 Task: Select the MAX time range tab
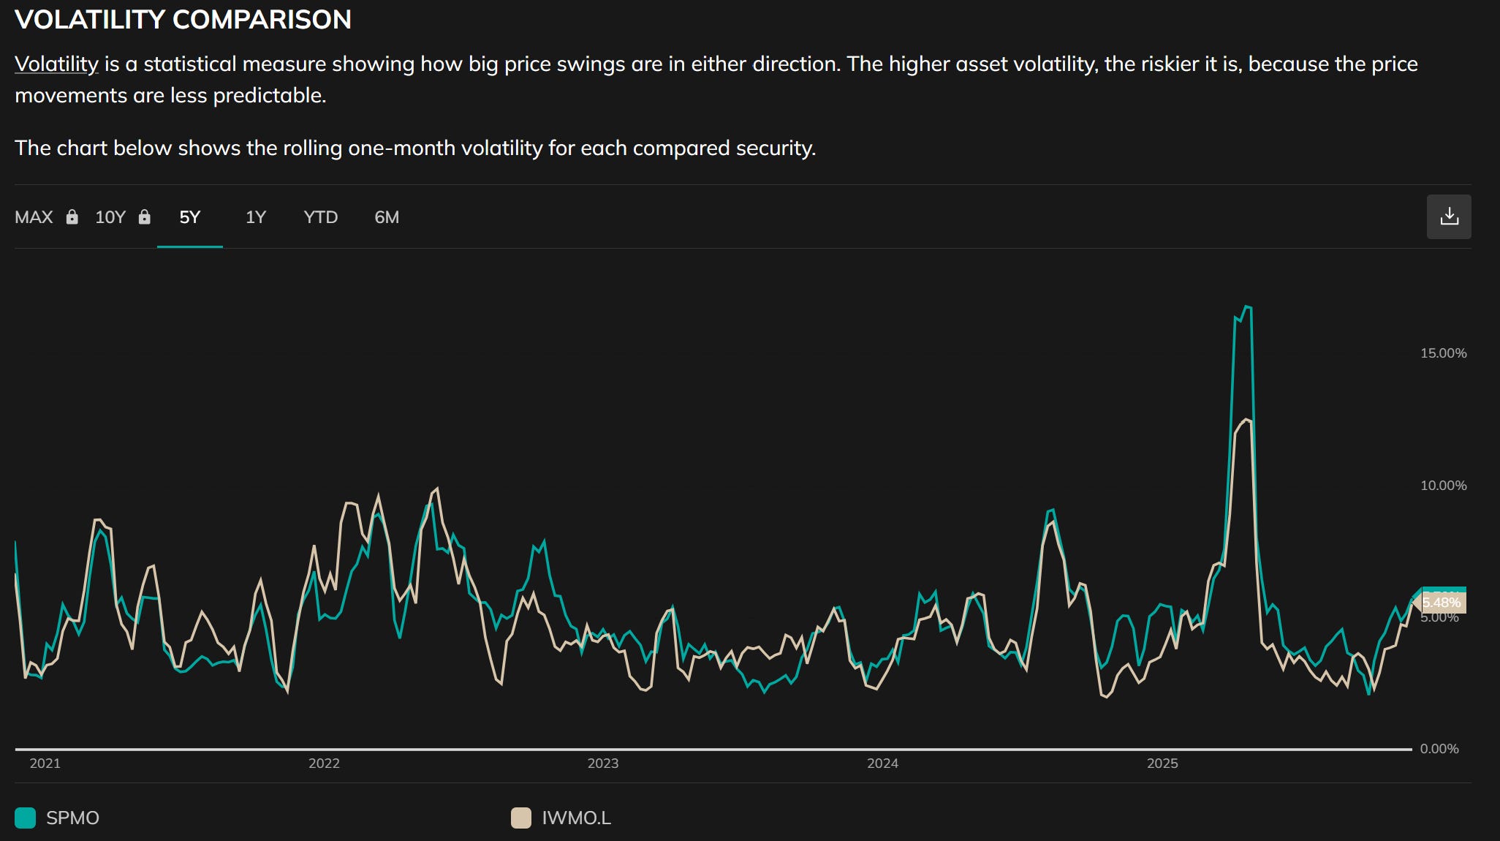tap(34, 217)
